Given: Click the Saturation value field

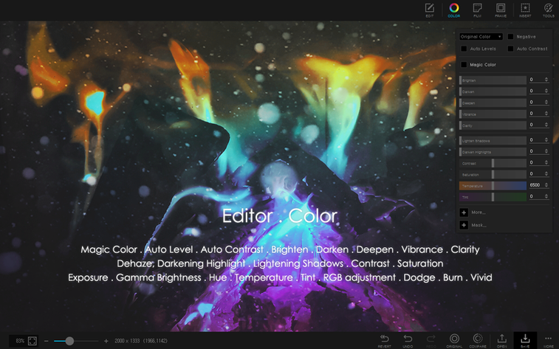Looking at the screenshot, I should click(536, 174).
